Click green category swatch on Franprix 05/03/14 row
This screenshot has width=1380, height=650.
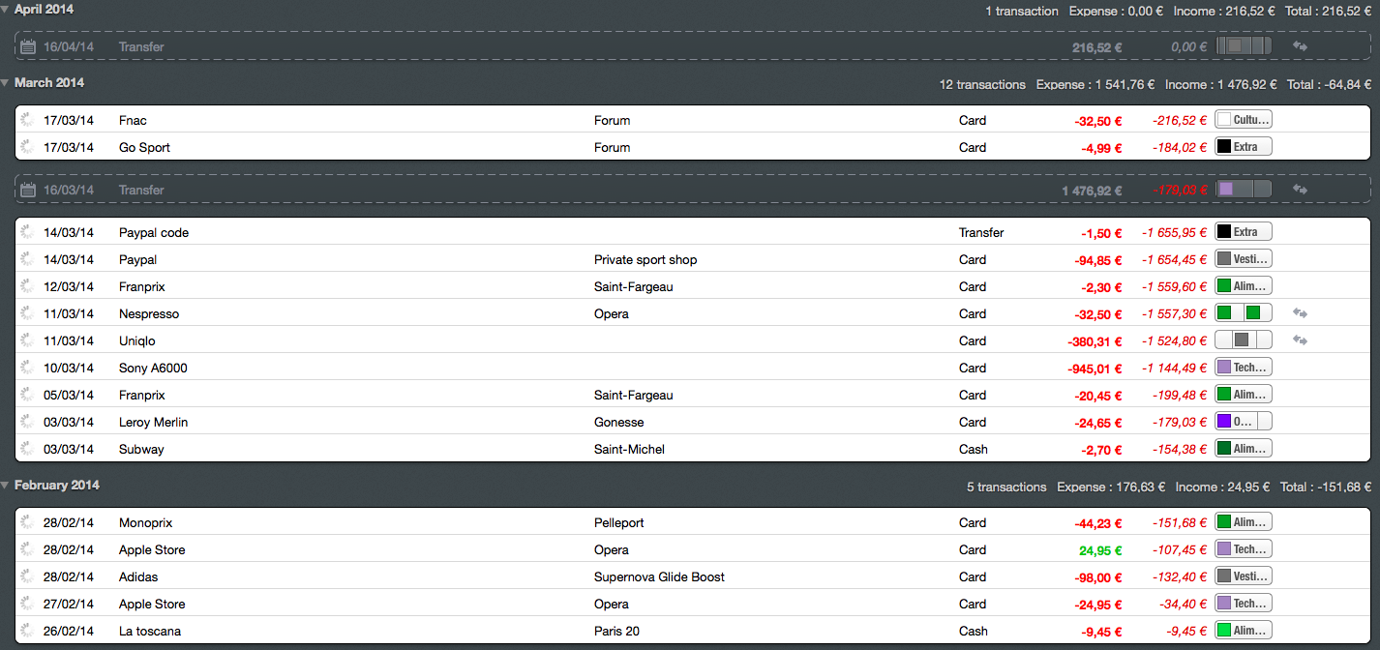coord(1224,395)
